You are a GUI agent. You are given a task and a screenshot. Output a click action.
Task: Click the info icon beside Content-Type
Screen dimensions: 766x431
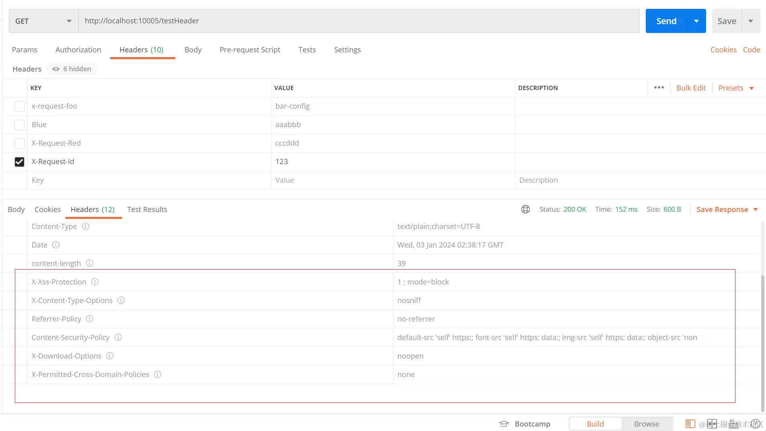point(86,226)
